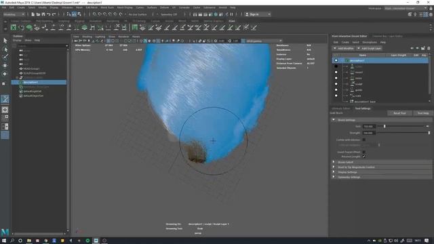Click the last brush icon on XGen shelf
The height and width of the screenshot is (244, 434).
pyautogui.click(x=254, y=27)
